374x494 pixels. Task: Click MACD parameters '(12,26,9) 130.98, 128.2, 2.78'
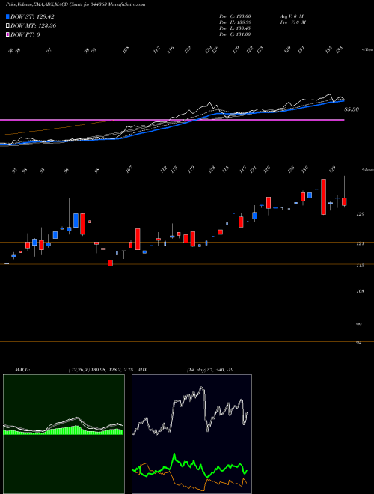[100, 370]
